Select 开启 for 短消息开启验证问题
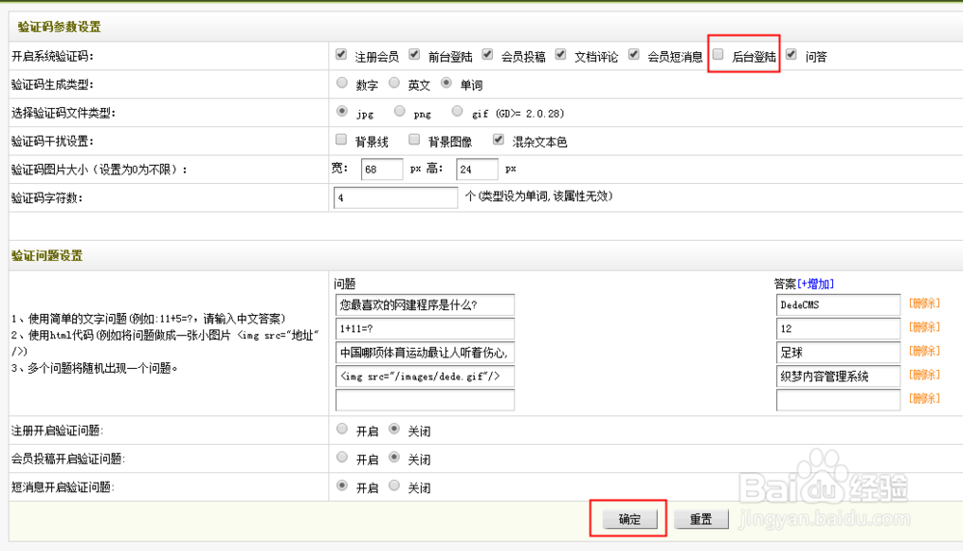This screenshot has width=963, height=551. pyautogui.click(x=342, y=485)
